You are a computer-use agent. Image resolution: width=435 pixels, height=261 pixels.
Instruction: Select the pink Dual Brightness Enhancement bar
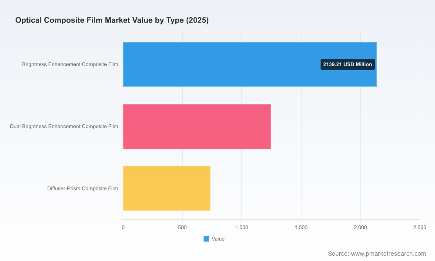[x=197, y=127]
